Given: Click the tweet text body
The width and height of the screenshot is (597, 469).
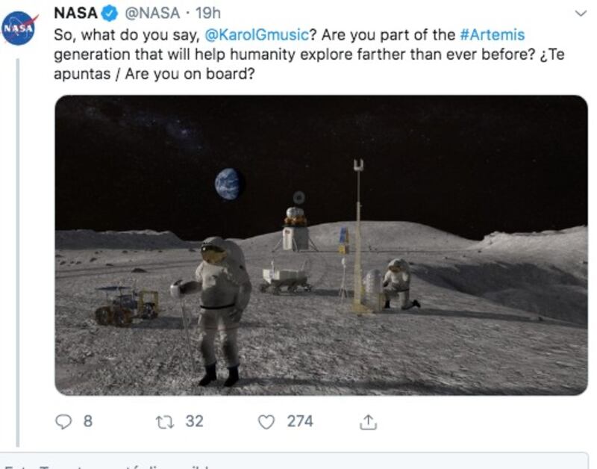Looking at the screenshot, I should 309,54.
